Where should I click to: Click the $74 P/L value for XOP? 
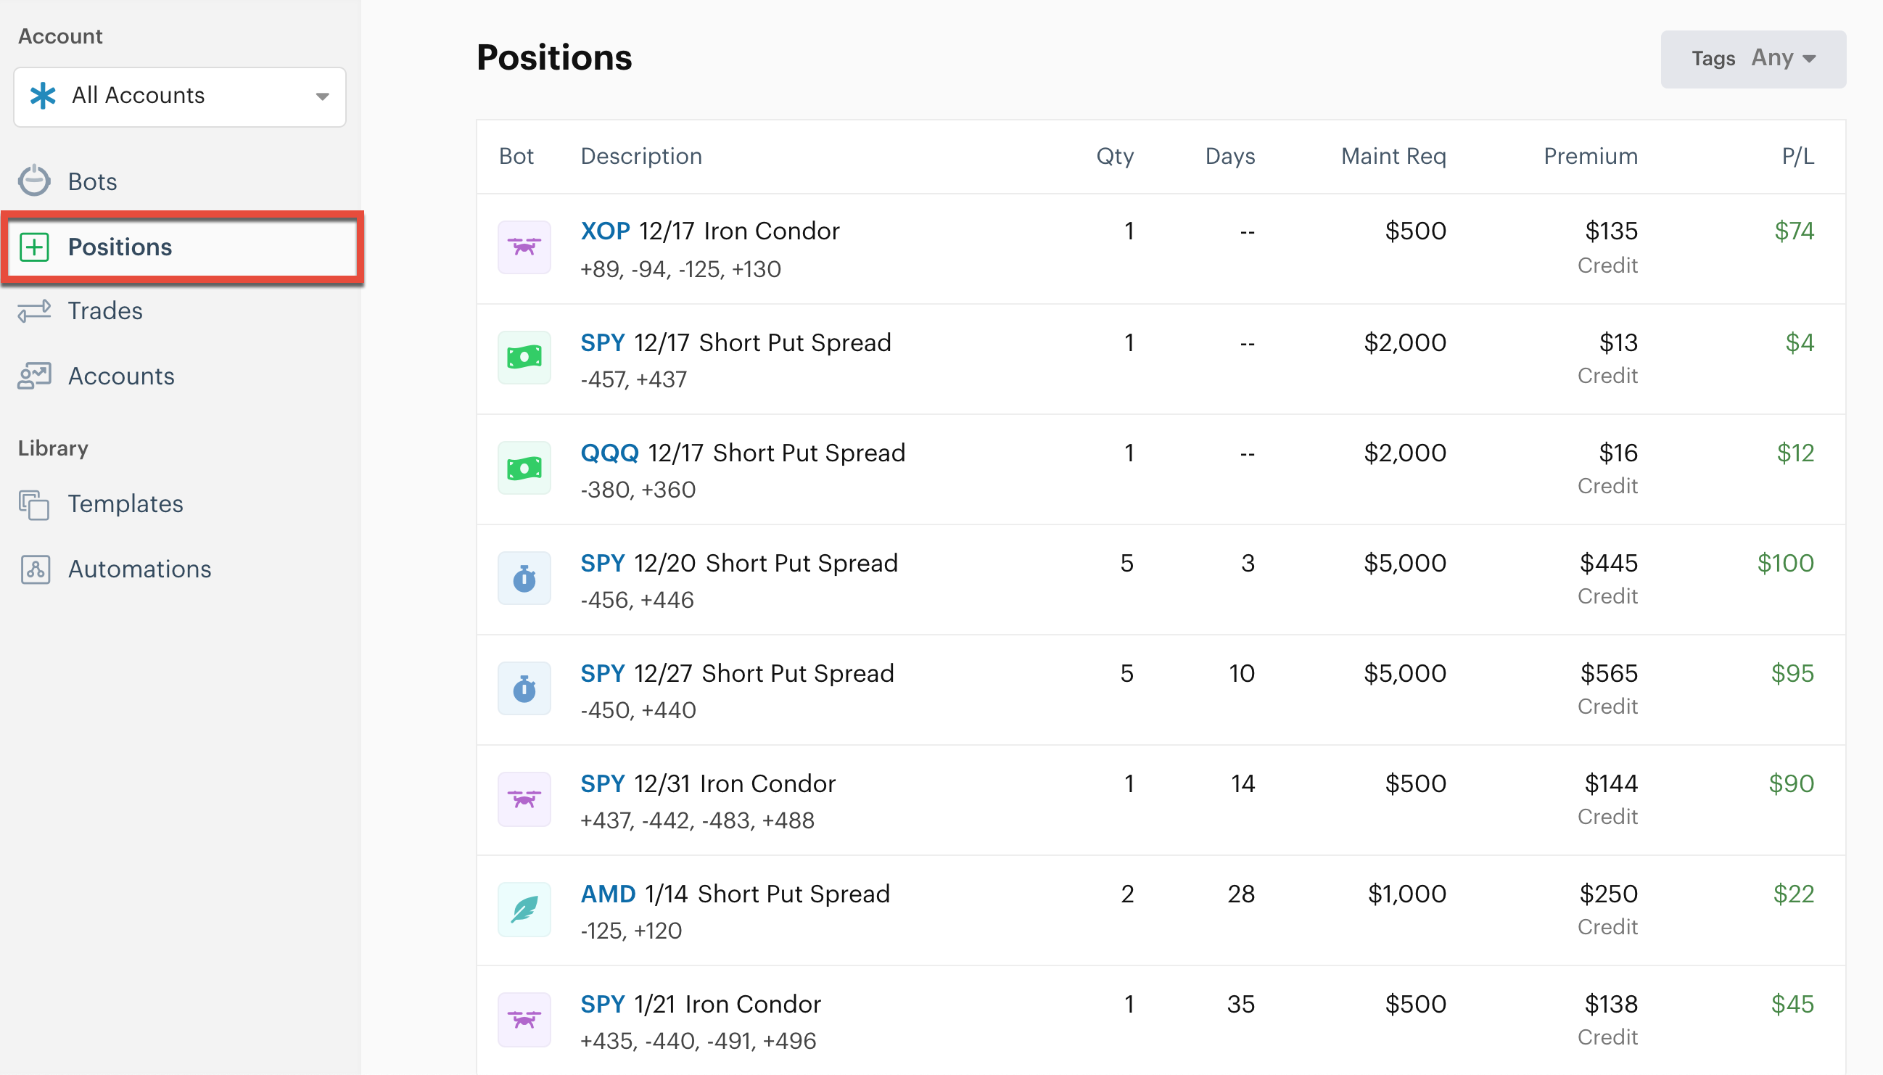[x=1794, y=231]
